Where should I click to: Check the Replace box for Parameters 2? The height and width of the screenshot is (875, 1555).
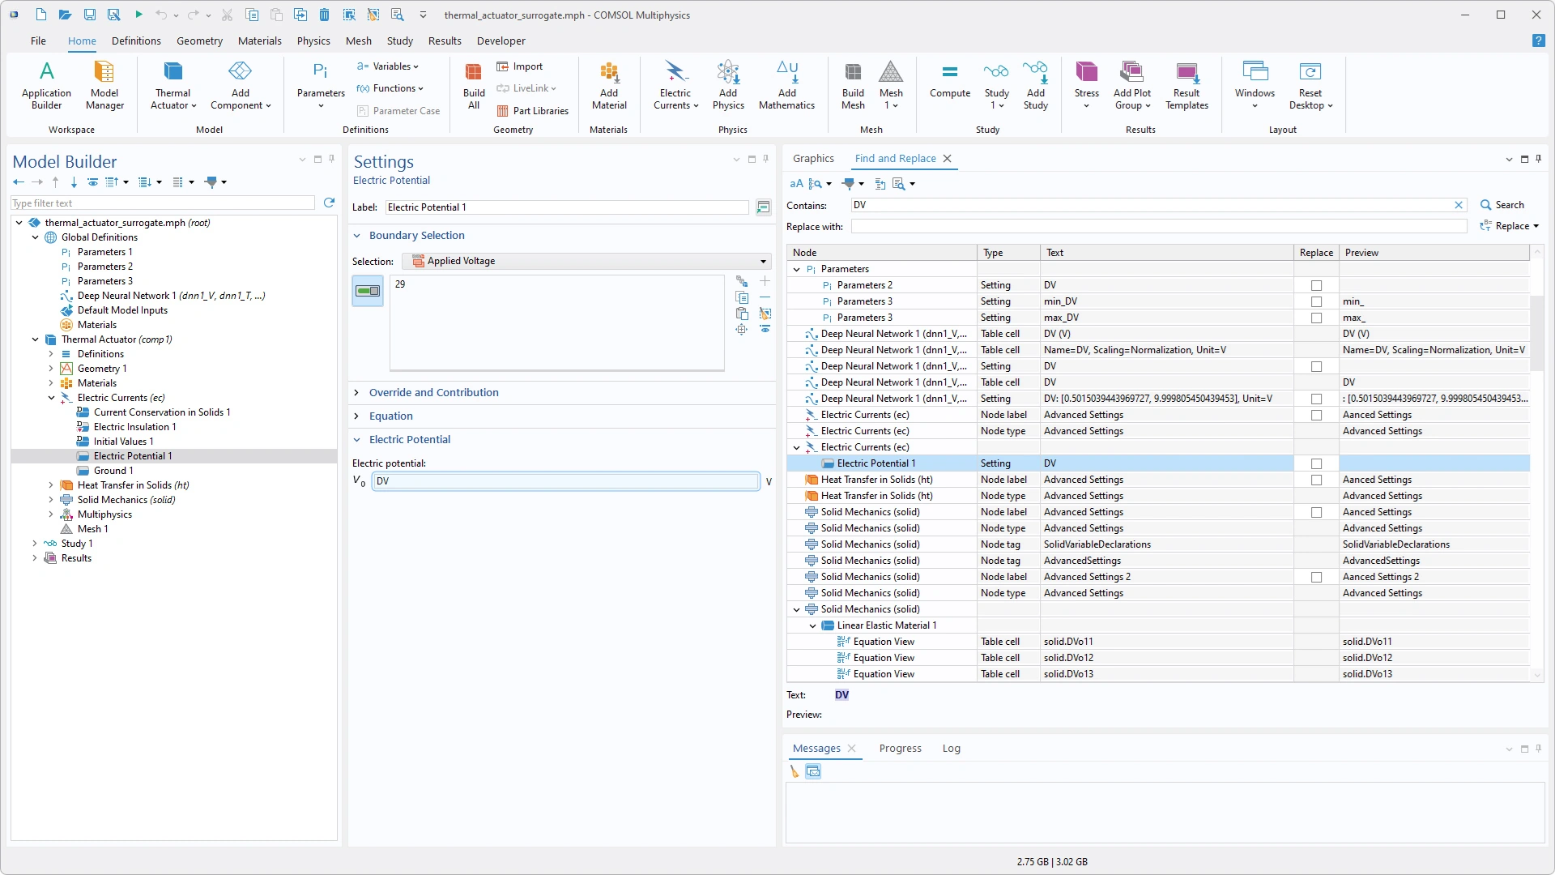point(1316,285)
